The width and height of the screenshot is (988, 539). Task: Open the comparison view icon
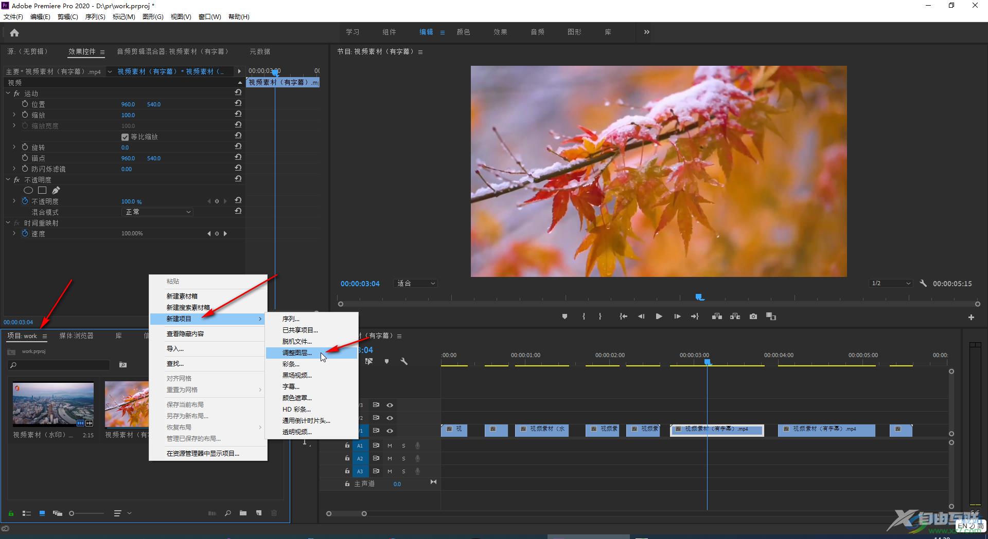pyautogui.click(x=771, y=317)
